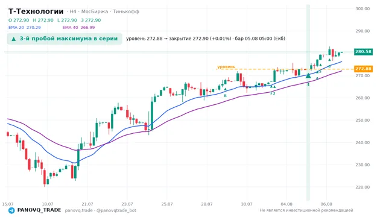The image size is (386, 217).
Task: Click the 290.00 price axis label
Action: [x=362, y=31]
